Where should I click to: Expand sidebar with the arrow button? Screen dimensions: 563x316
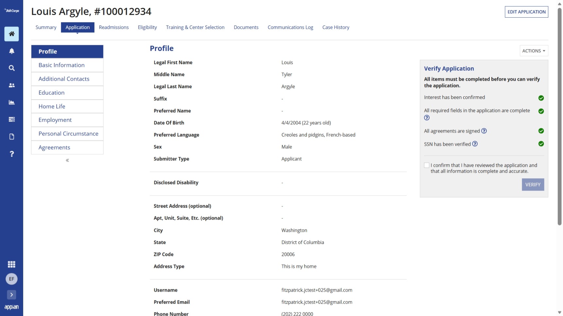pos(11,295)
